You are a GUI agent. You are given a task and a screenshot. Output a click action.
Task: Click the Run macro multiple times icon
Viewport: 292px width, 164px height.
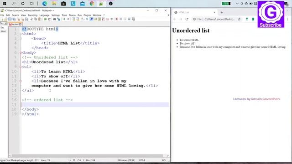click(x=129, y=19)
